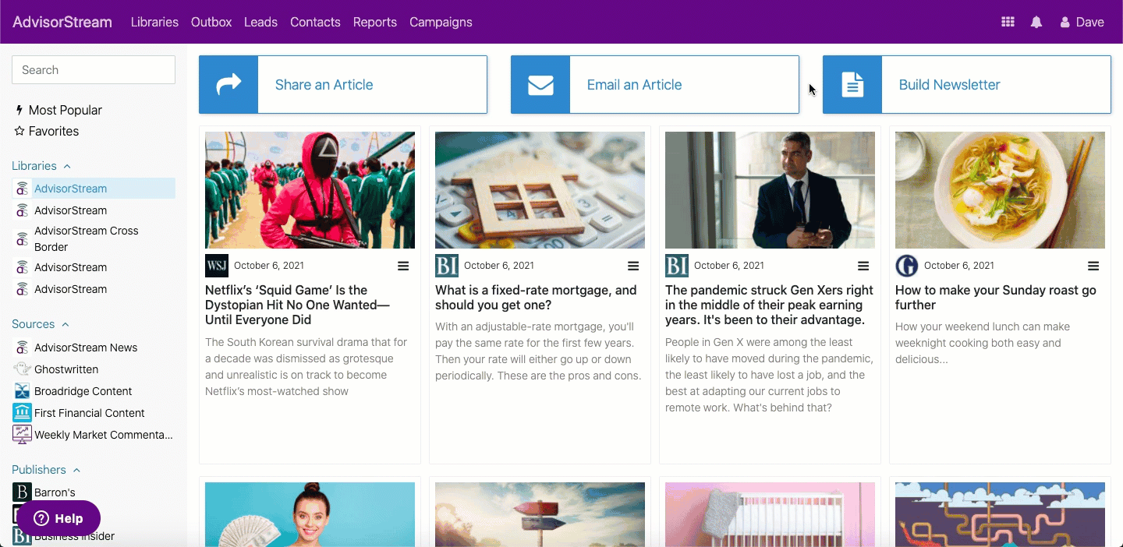Image resolution: width=1123 pixels, height=547 pixels.
Task: Open the options menu on the Gen Xers card
Action: coord(863,266)
